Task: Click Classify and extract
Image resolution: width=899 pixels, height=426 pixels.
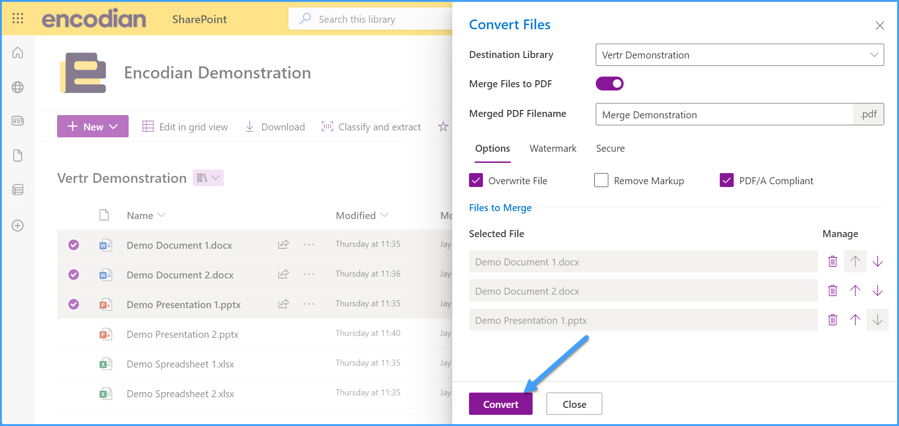Action: click(x=371, y=127)
